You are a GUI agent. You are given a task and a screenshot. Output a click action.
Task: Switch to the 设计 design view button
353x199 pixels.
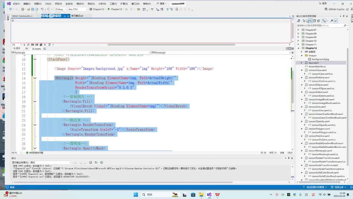(x=17, y=49)
